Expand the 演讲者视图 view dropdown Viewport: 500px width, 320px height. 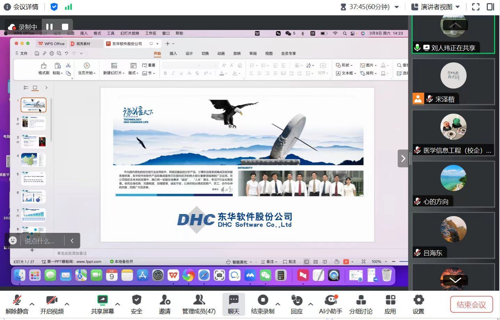457,7
